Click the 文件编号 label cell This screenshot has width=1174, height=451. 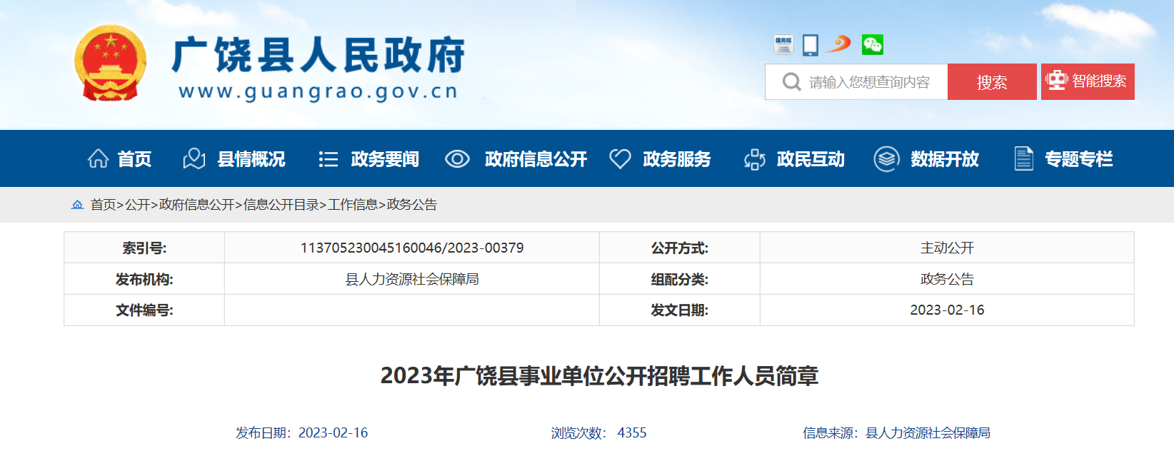144,310
